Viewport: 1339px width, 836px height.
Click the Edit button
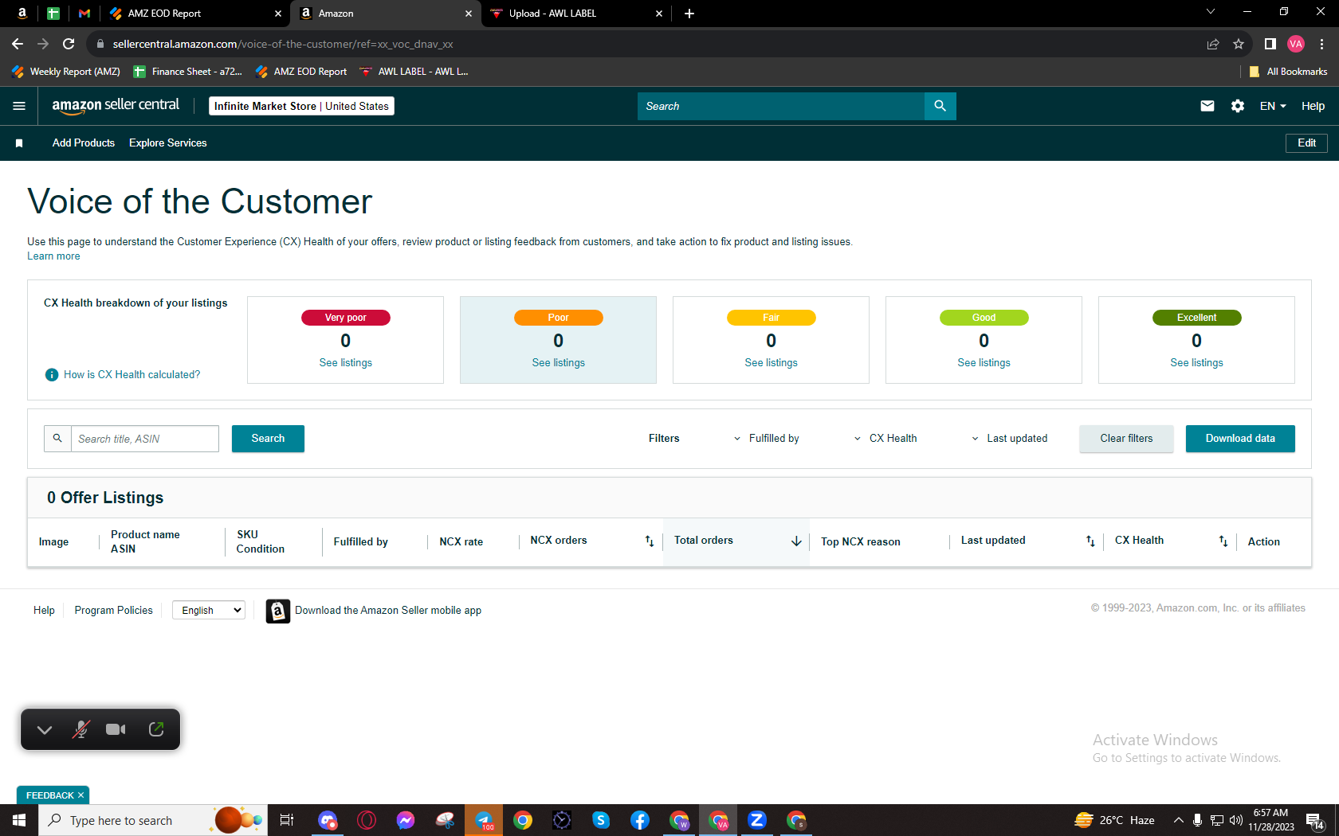pos(1306,143)
